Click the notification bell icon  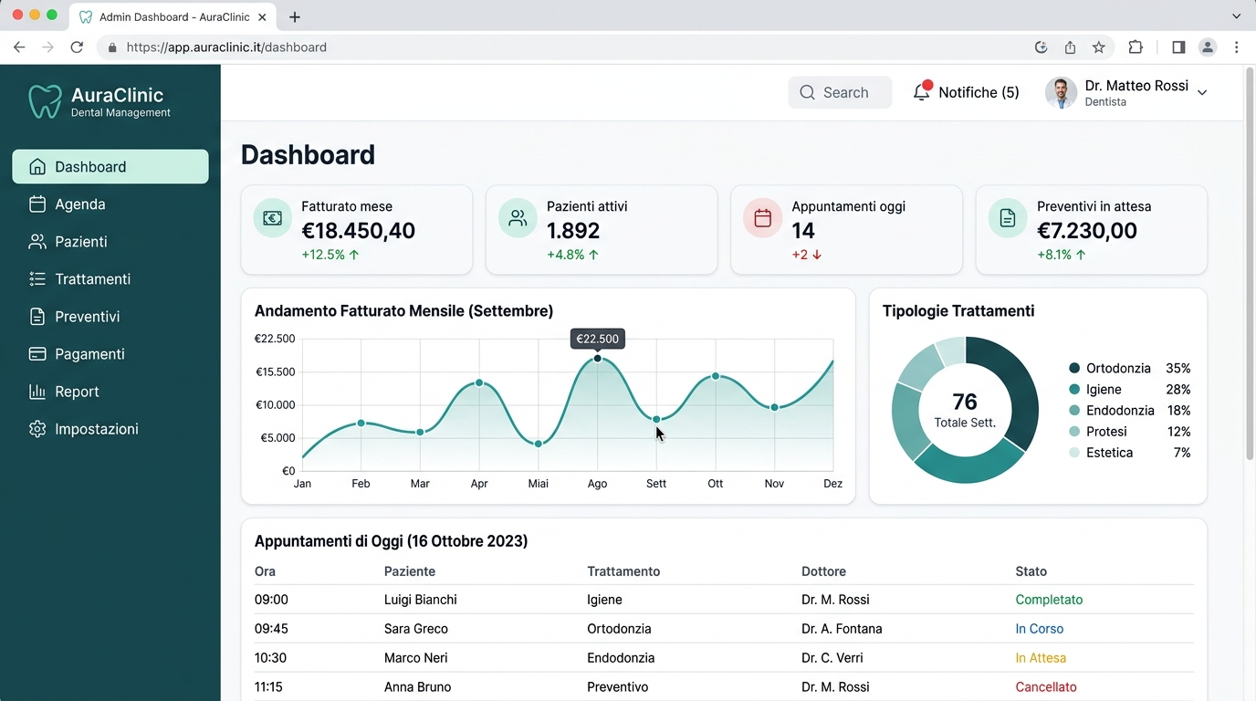point(922,91)
